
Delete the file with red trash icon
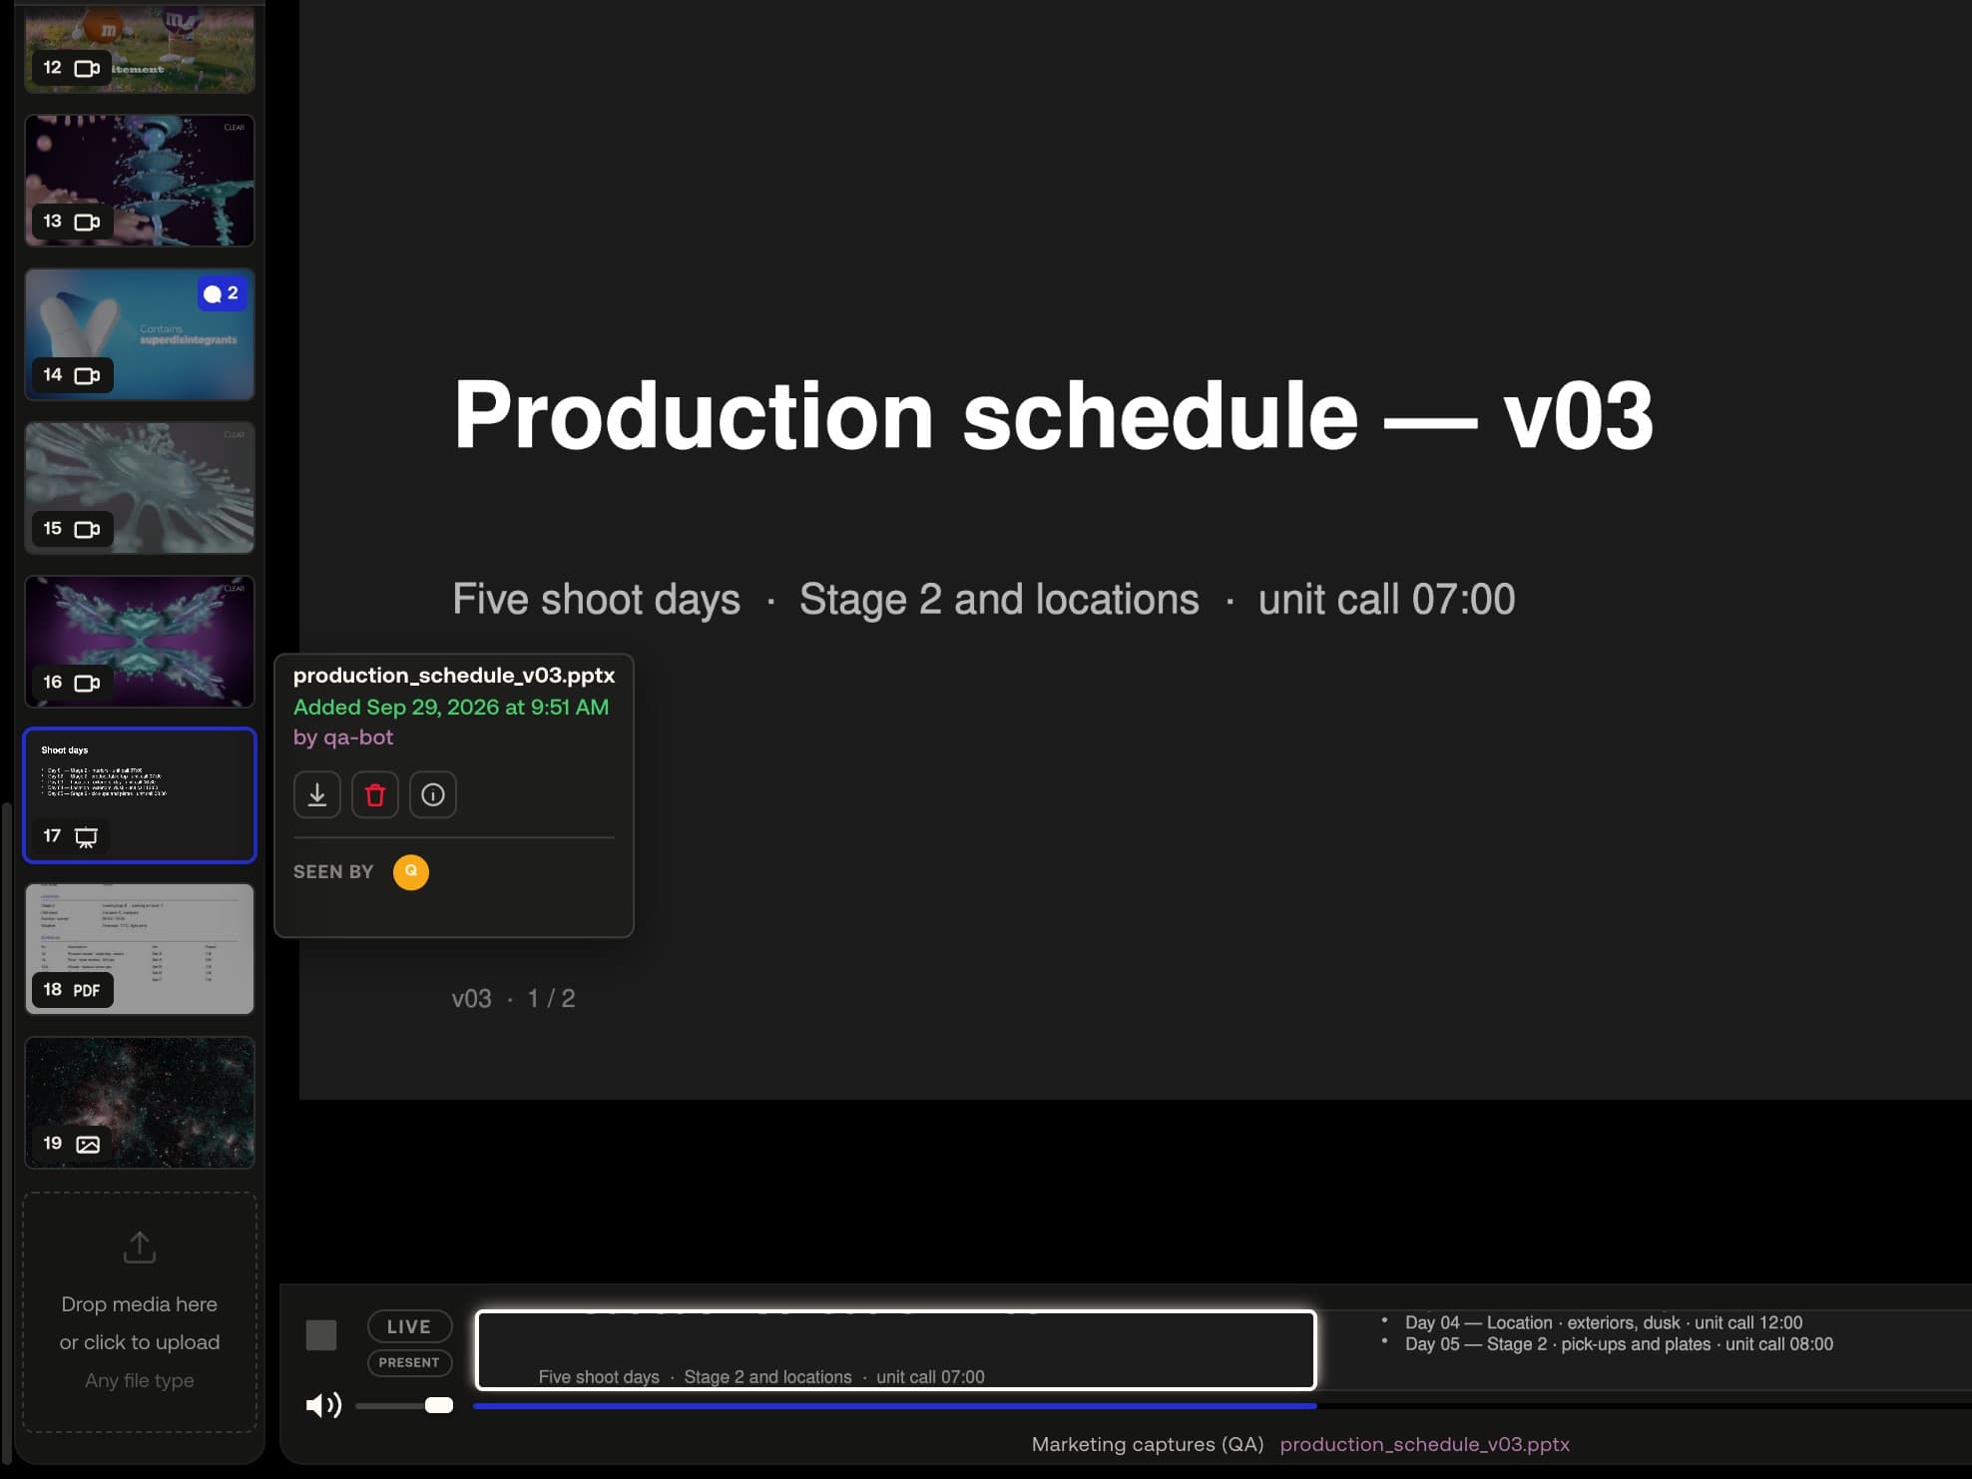[x=375, y=794]
